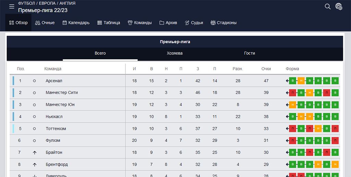Select the Обзор overview tab
Image resolution: width=351 pixels, height=177 pixels.
tap(19, 23)
